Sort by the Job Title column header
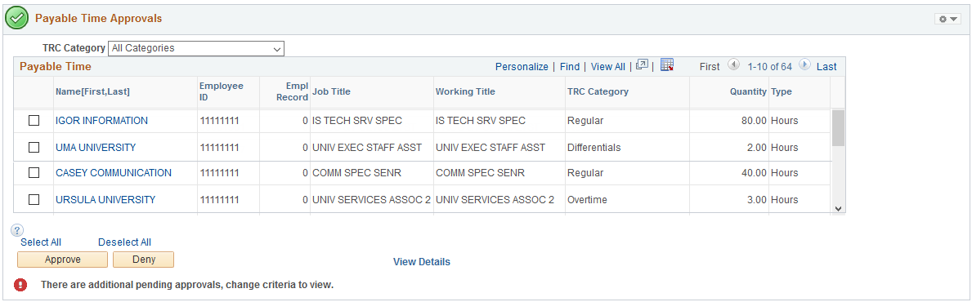This screenshot has height=302, width=972. click(331, 91)
